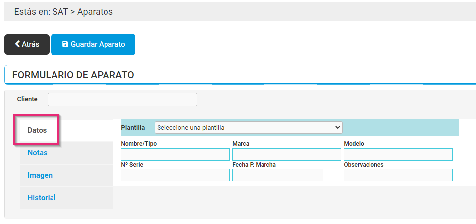Viewport: 476px width, 224px height.
Task: Focus the Cliente text field
Action: point(122,99)
